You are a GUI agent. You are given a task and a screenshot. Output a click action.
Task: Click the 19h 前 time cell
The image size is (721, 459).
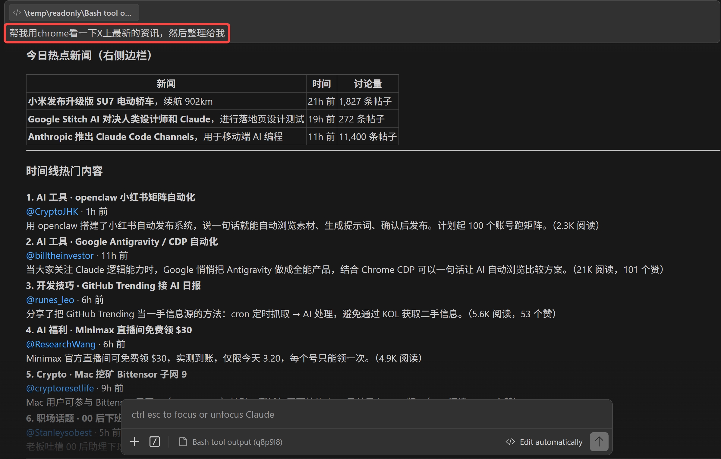pyautogui.click(x=322, y=119)
